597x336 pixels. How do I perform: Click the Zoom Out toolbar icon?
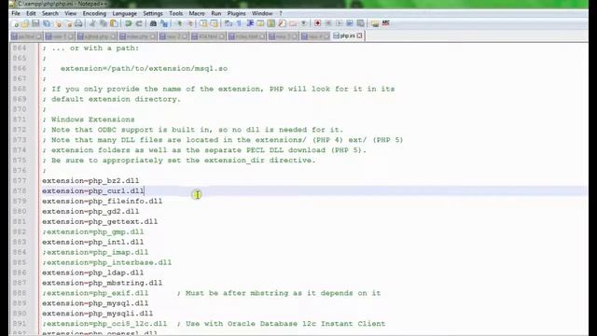tap(189, 23)
